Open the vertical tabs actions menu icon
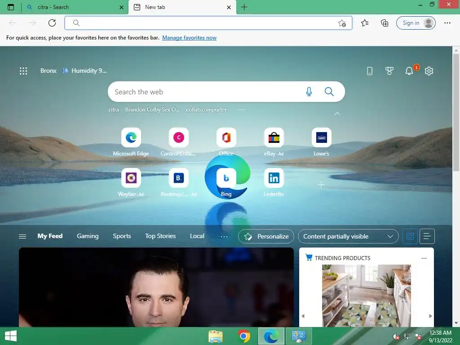Viewport: 460px width, 345px height. 11,7
